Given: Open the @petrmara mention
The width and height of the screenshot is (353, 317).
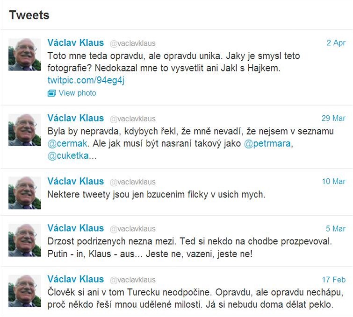Looking at the screenshot, I should (267, 143).
